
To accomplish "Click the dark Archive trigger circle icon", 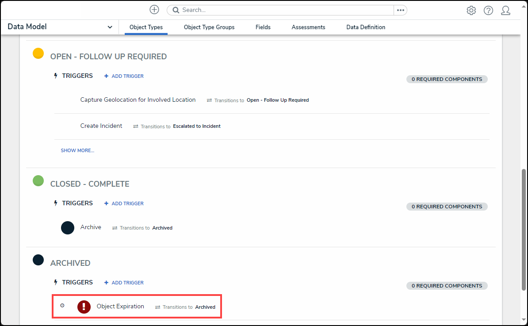I will [68, 228].
